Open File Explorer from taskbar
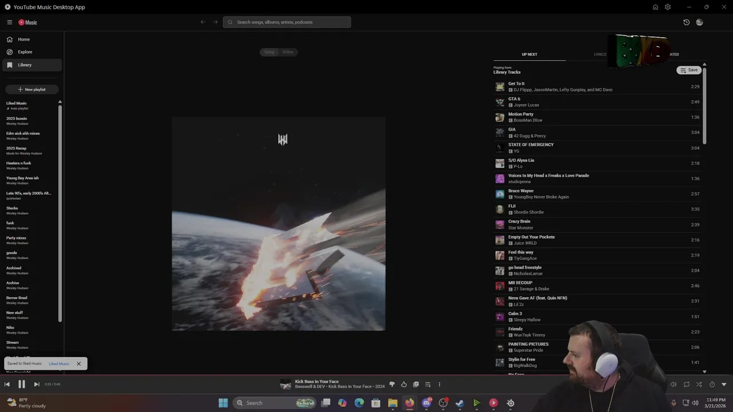This screenshot has height=412, width=733. (x=392, y=403)
